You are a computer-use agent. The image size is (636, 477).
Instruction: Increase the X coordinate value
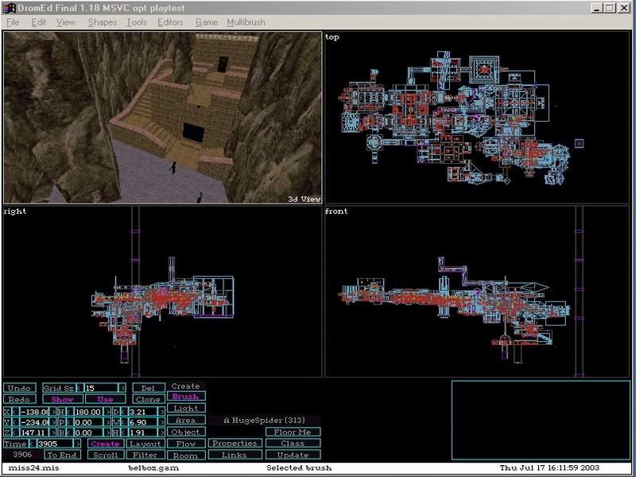53,412
